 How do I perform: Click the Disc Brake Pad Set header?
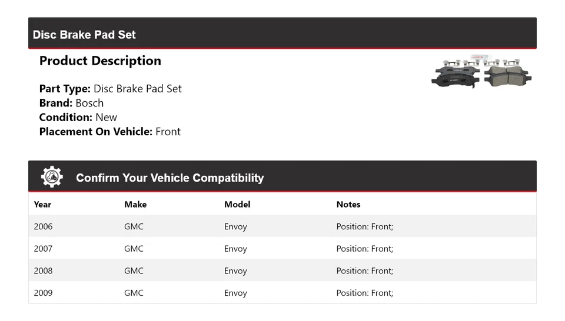pyautogui.click(x=84, y=35)
